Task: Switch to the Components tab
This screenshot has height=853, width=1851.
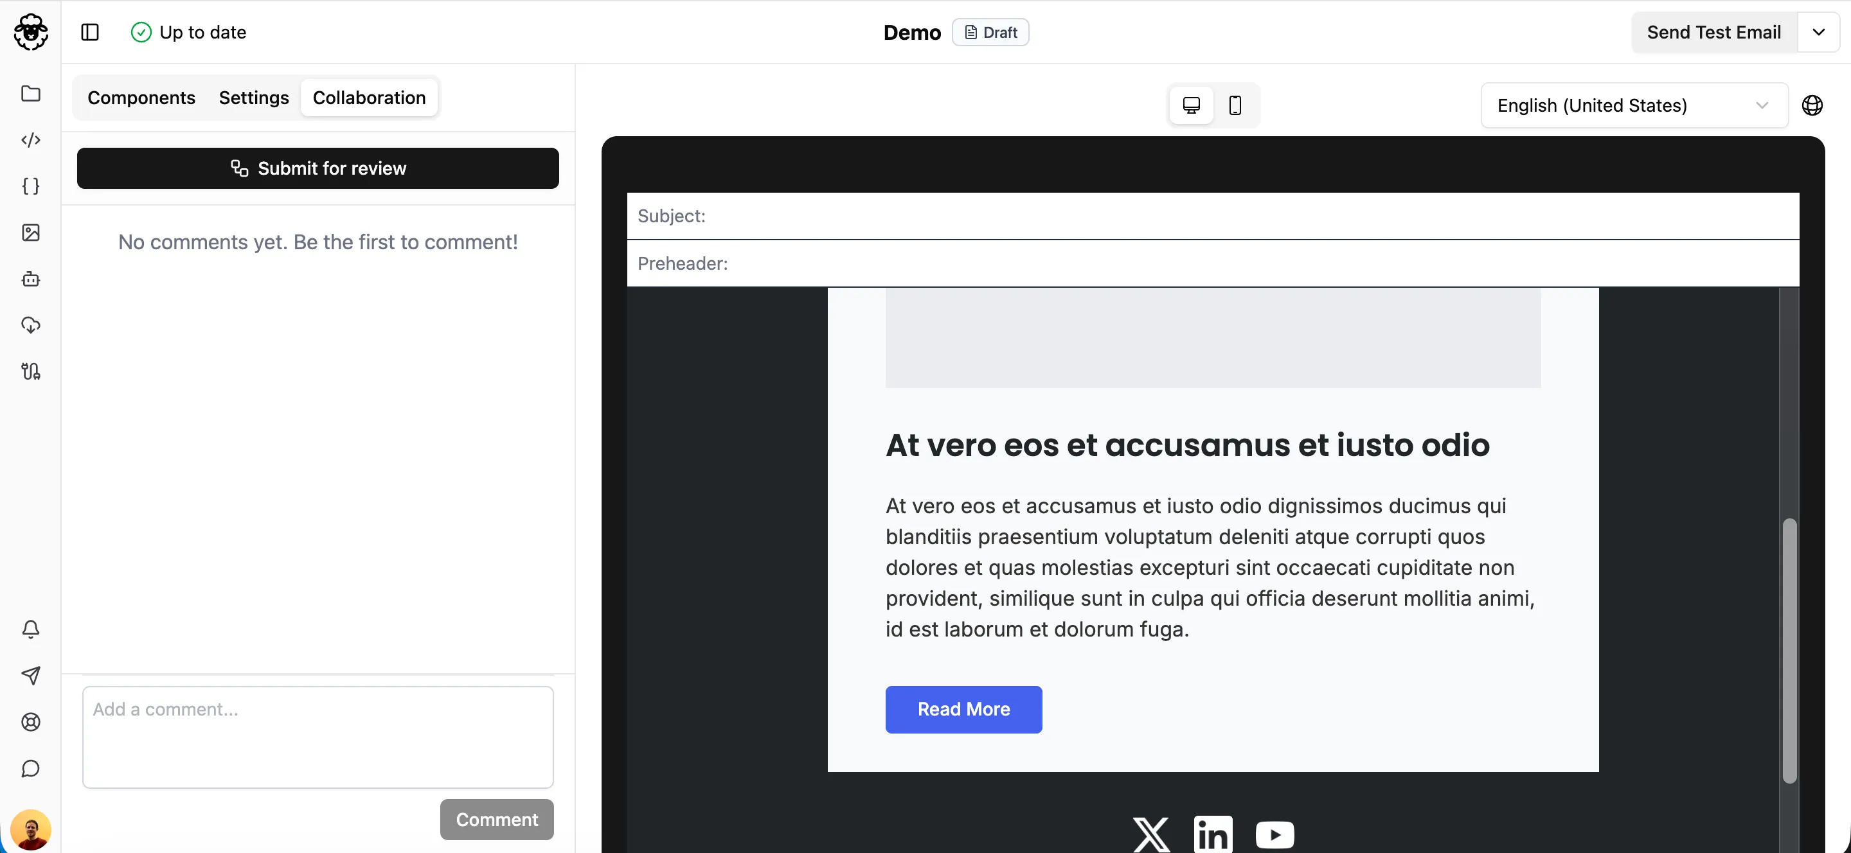Action: (x=141, y=98)
